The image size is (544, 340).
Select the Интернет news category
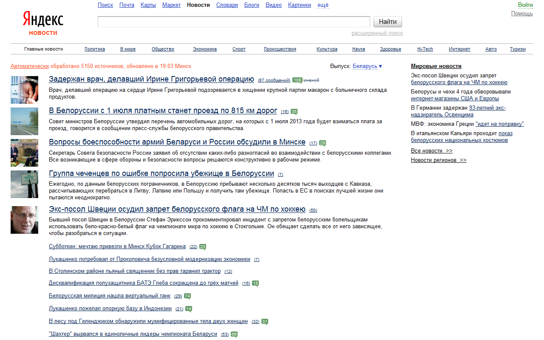(x=459, y=49)
